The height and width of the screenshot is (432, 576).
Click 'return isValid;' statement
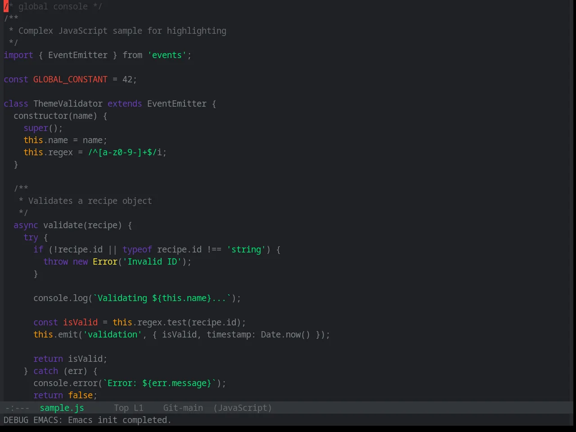70,359
